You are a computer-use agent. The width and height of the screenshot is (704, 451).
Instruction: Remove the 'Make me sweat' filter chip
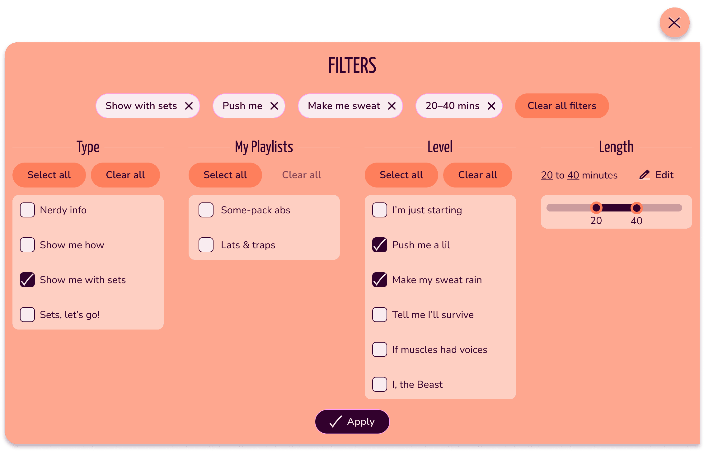pos(392,106)
